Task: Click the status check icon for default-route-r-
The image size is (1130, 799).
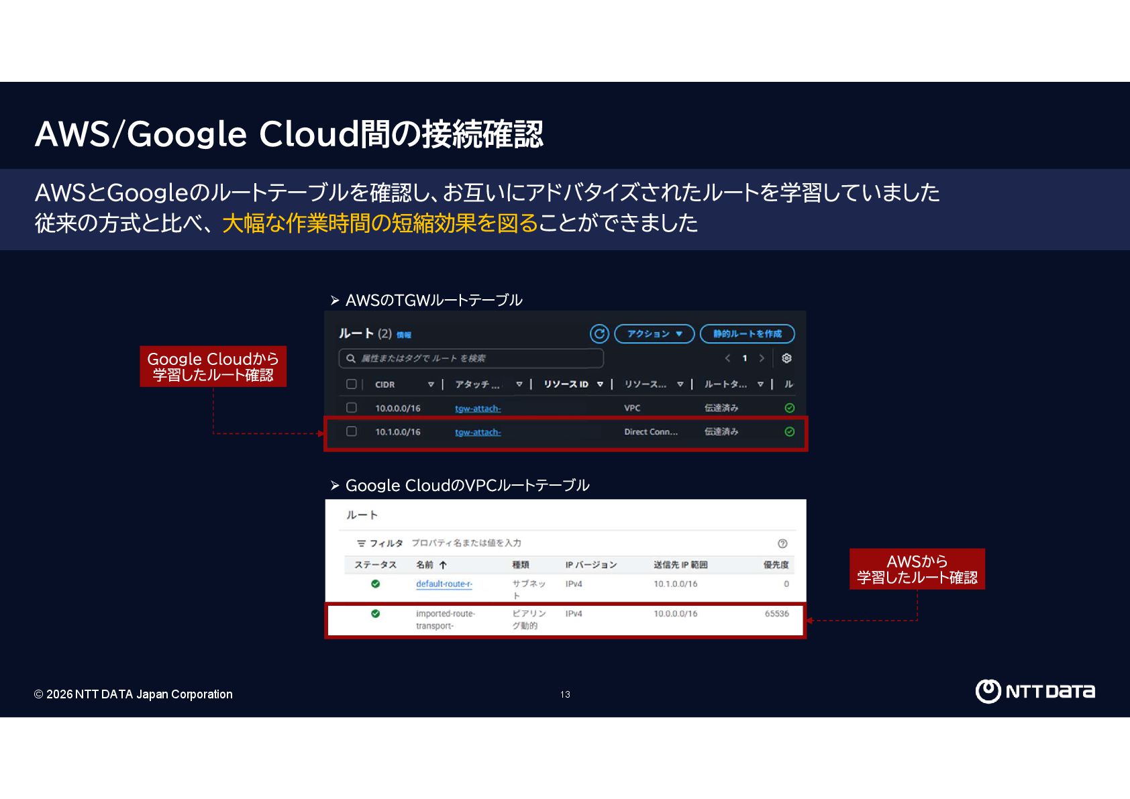Action: coord(376,584)
